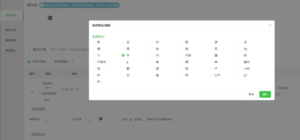Open 商品档案 in the left sidebar

(x=11, y=15)
